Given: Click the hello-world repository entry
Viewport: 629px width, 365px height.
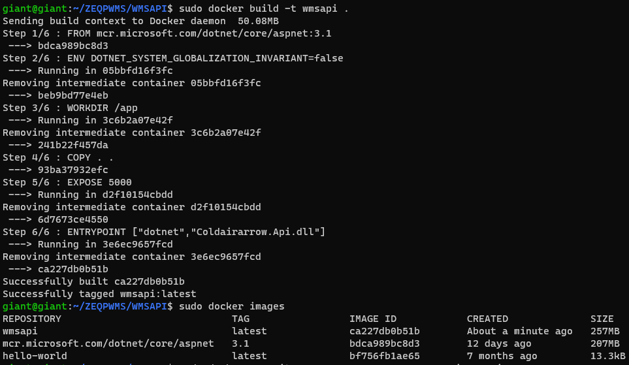Looking at the screenshot, I should pyautogui.click(x=35, y=356).
